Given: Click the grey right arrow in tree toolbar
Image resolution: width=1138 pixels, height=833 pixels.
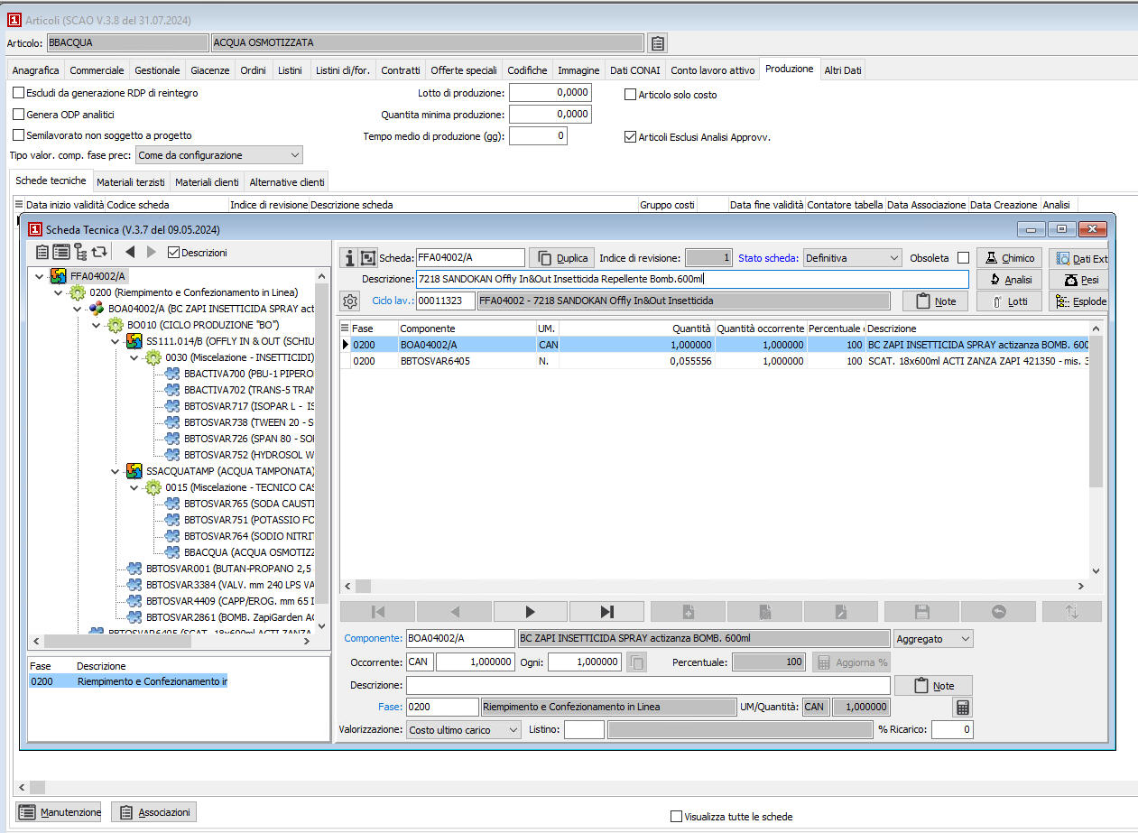Looking at the screenshot, I should [152, 253].
